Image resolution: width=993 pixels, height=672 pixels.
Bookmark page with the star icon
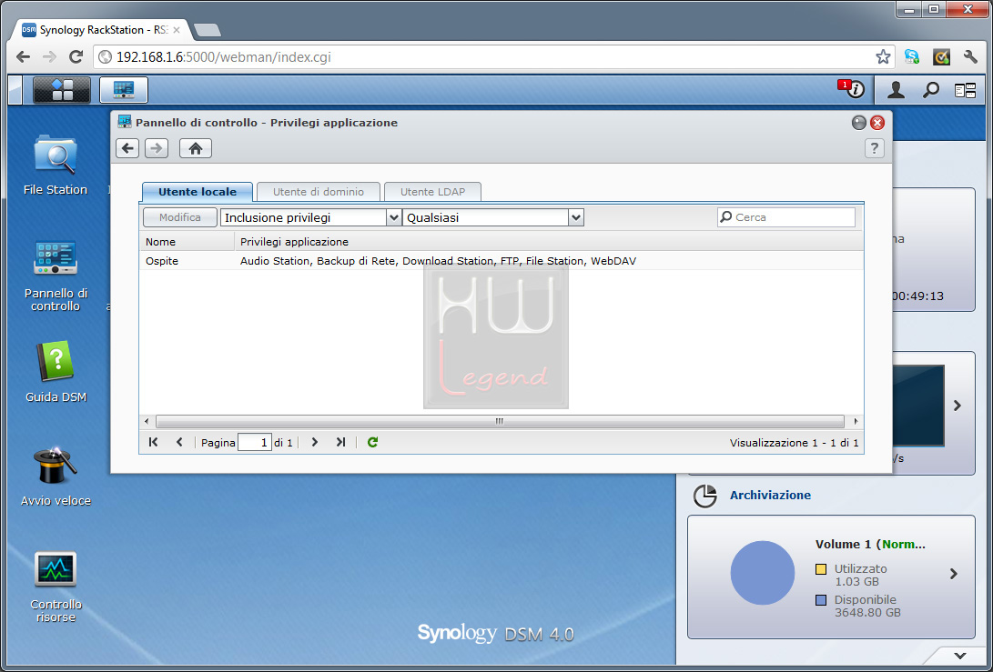click(883, 57)
